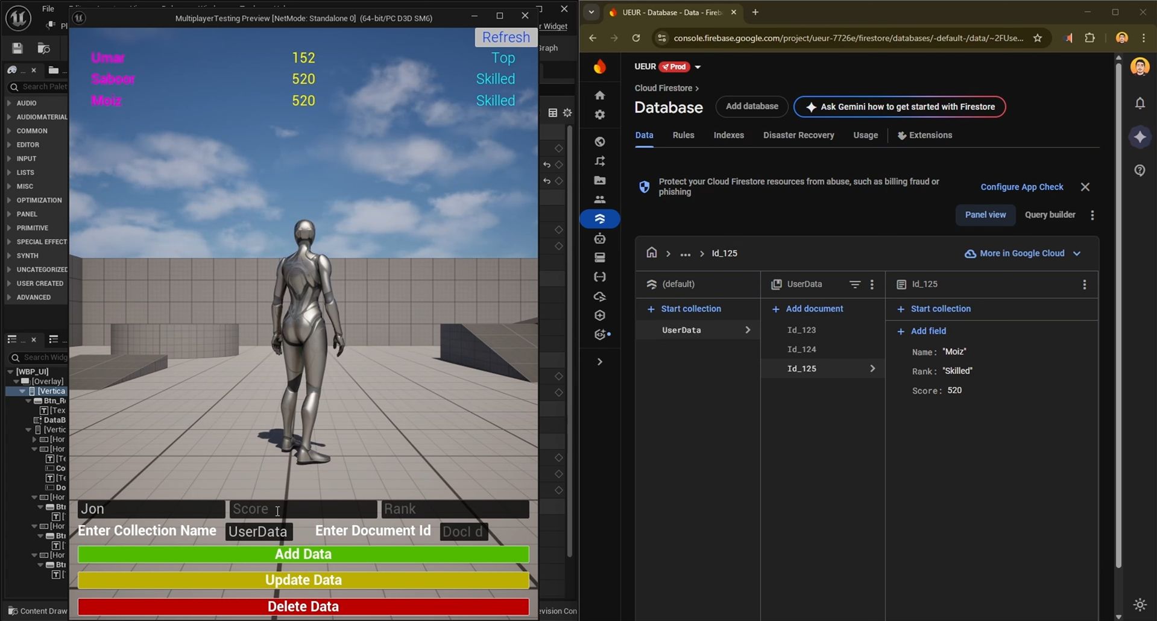The height and width of the screenshot is (621, 1157).
Task: Open the UEUR project selector dropdown
Action: pyautogui.click(x=698, y=67)
